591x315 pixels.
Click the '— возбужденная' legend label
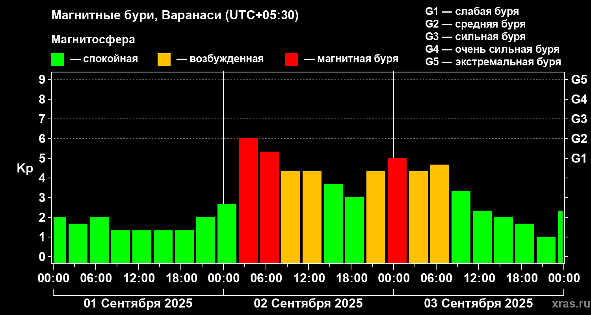pos(220,59)
